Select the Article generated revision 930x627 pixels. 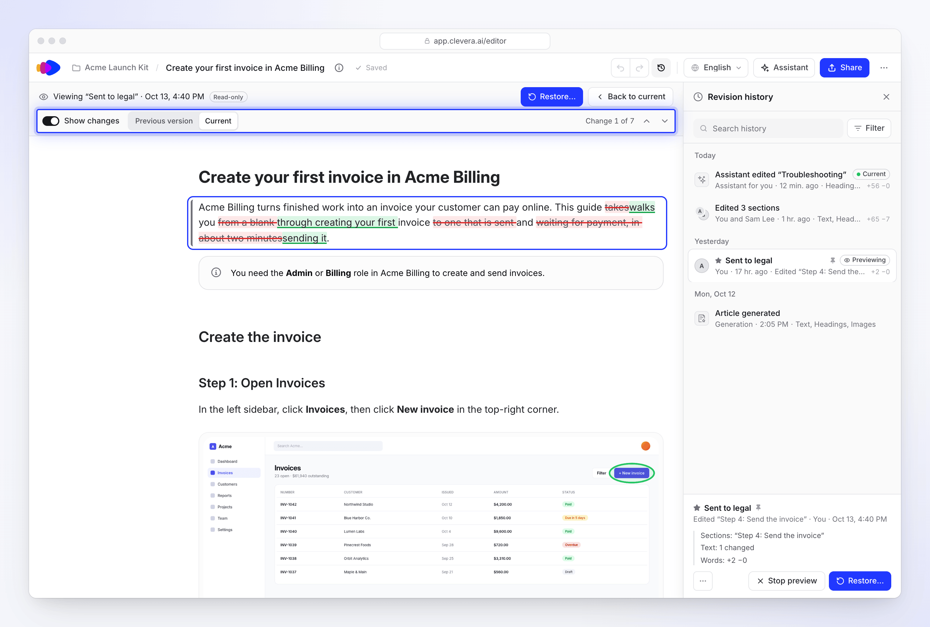click(x=792, y=319)
